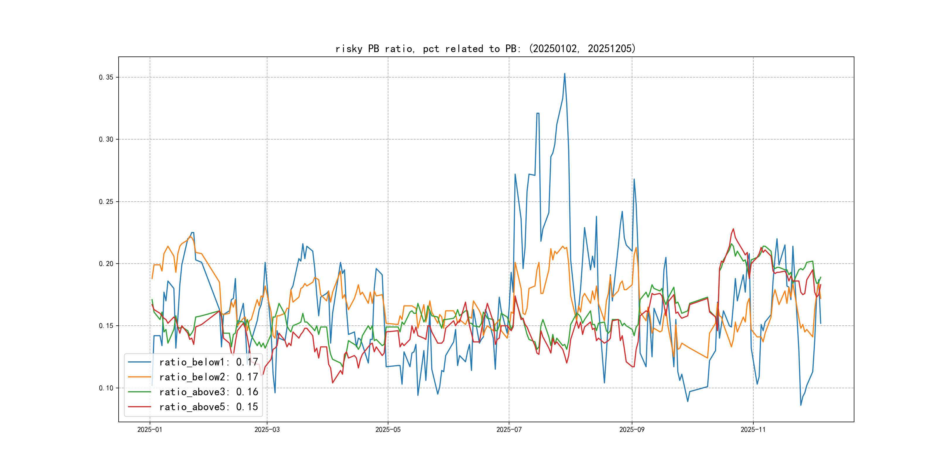This screenshot has height=474, width=949.
Task: Click the 2025-03 x-axis tick label
Action: (267, 430)
